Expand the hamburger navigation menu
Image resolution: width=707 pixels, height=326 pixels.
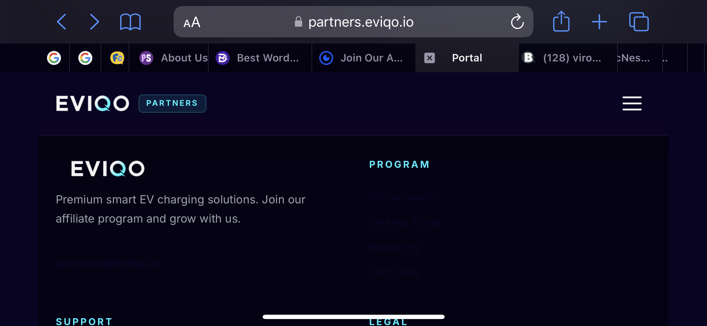632,103
